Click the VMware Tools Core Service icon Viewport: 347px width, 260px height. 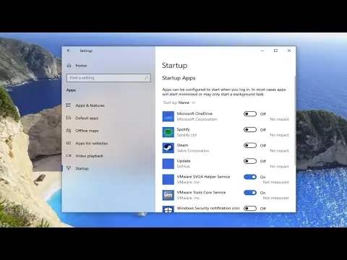point(168,195)
